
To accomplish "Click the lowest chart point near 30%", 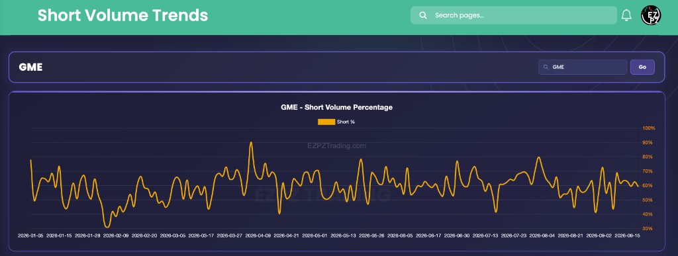I will tap(107, 227).
